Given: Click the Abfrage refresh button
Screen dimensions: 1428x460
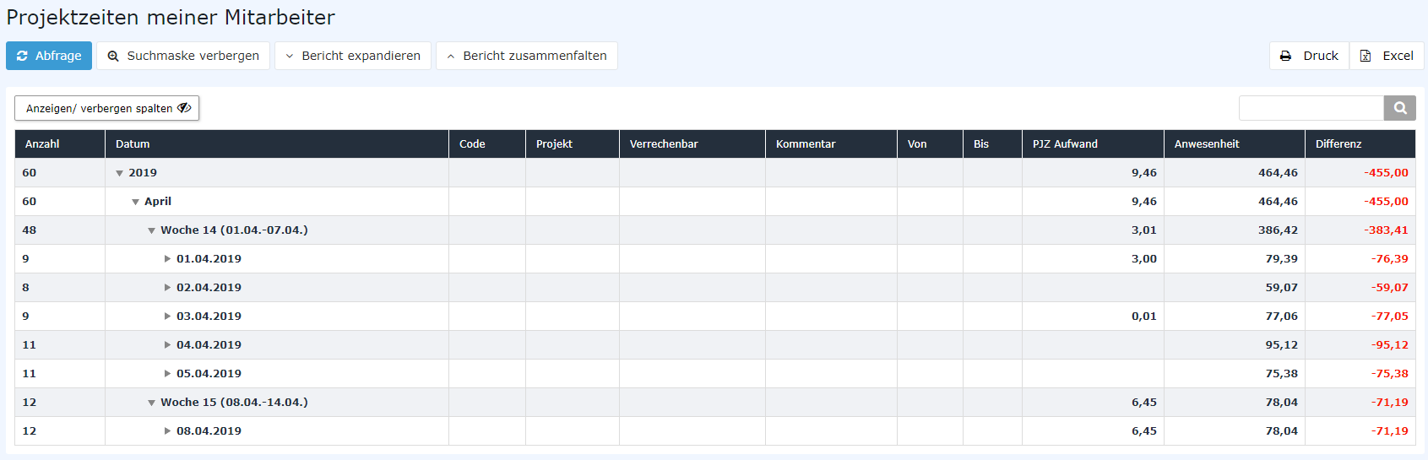Looking at the screenshot, I should coord(49,56).
